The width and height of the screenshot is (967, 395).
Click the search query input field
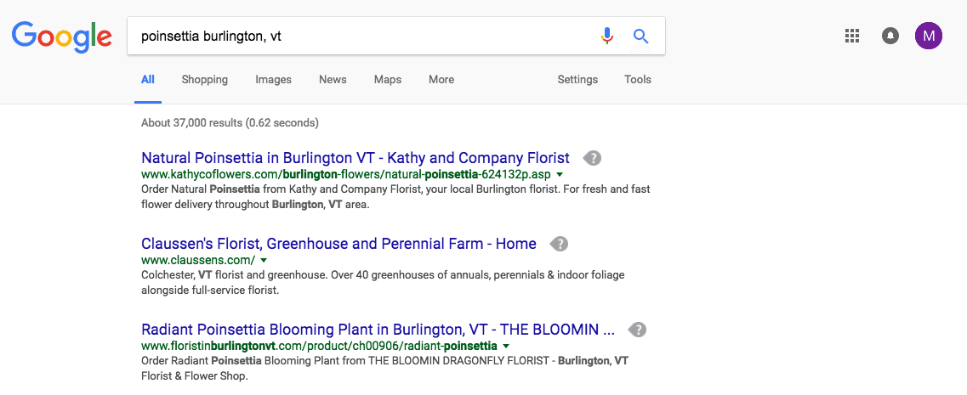tap(357, 36)
